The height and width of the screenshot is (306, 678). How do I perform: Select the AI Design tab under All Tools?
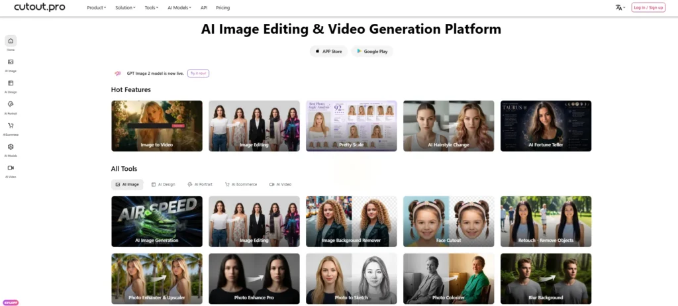pos(163,184)
